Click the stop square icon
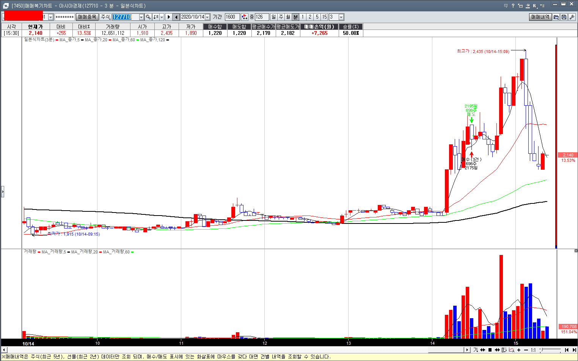Image resolution: width=578 pixels, height=361 pixels. [x=490, y=350]
